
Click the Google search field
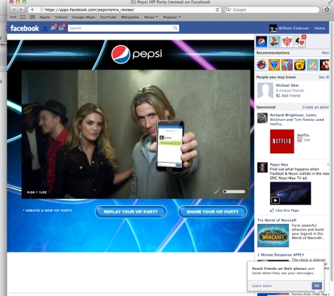click(x=272, y=9)
